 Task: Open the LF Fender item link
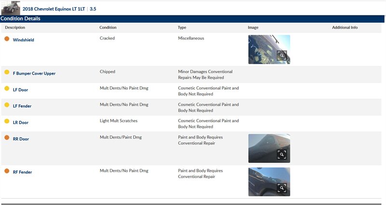point(23,106)
